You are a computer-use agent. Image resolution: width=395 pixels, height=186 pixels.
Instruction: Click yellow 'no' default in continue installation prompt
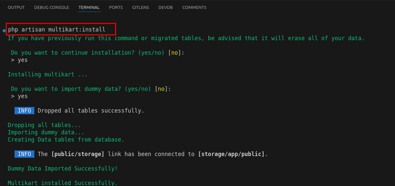(174, 53)
